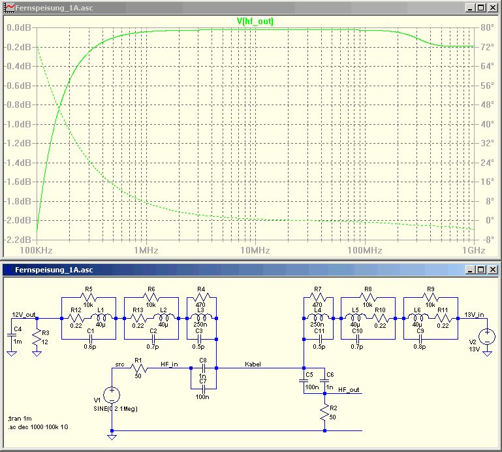Maximize the waveform plot window
The width and height of the screenshot is (502, 452).
pos(480,8)
